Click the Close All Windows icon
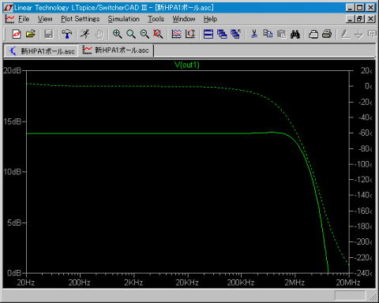Image resolution: width=379 pixels, height=303 pixels. tap(235, 34)
